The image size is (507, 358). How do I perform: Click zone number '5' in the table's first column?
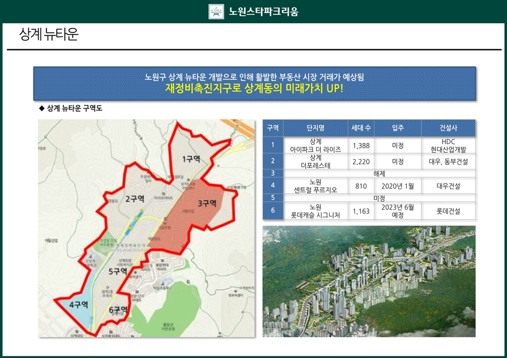click(x=273, y=198)
